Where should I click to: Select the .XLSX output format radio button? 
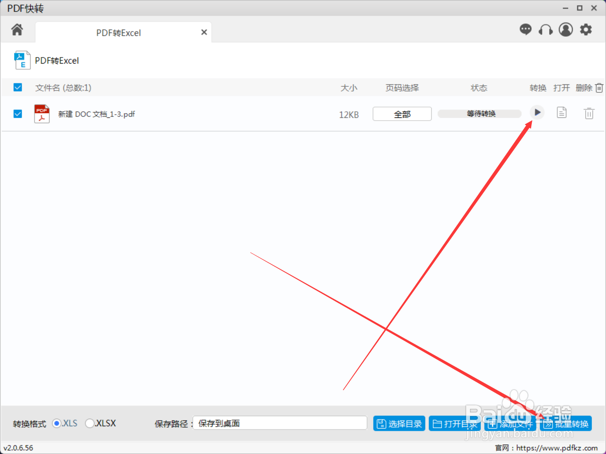[x=89, y=423]
